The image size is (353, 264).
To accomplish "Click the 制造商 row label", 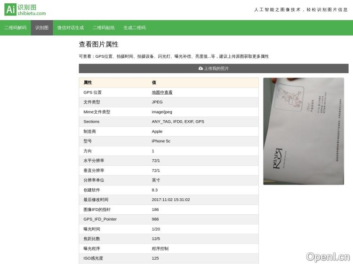I will [89, 132].
